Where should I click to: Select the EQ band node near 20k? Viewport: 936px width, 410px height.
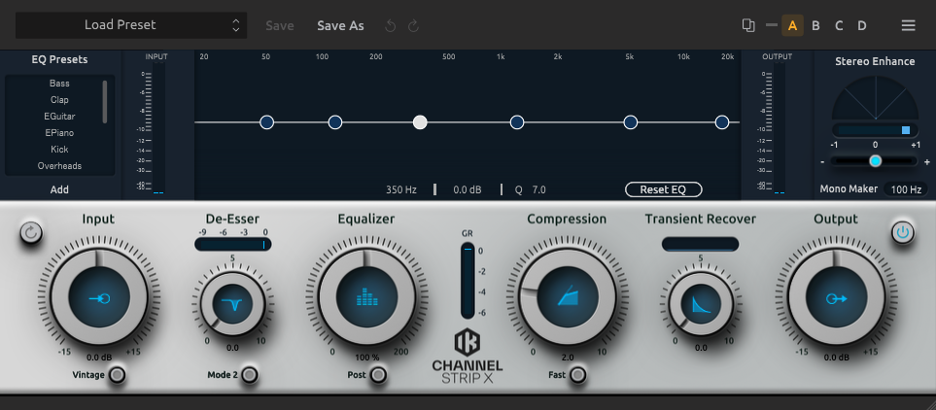pyautogui.click(x=722, y=122)
